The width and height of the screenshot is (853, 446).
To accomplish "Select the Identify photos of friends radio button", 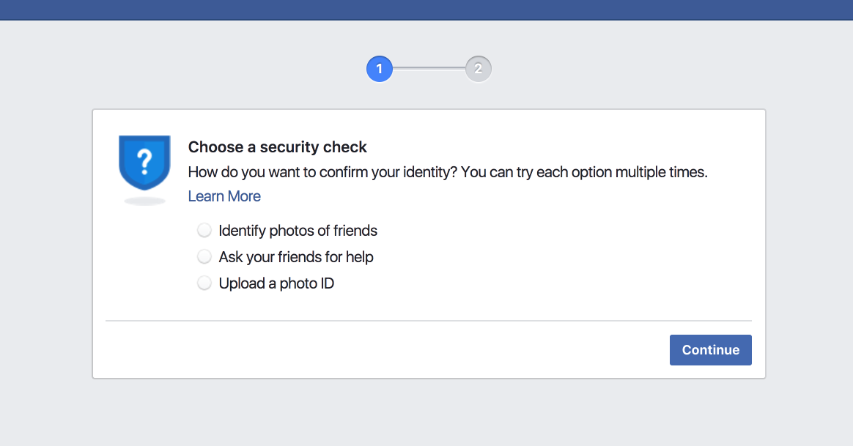I will pyautogui.click(x=204, y=231).
